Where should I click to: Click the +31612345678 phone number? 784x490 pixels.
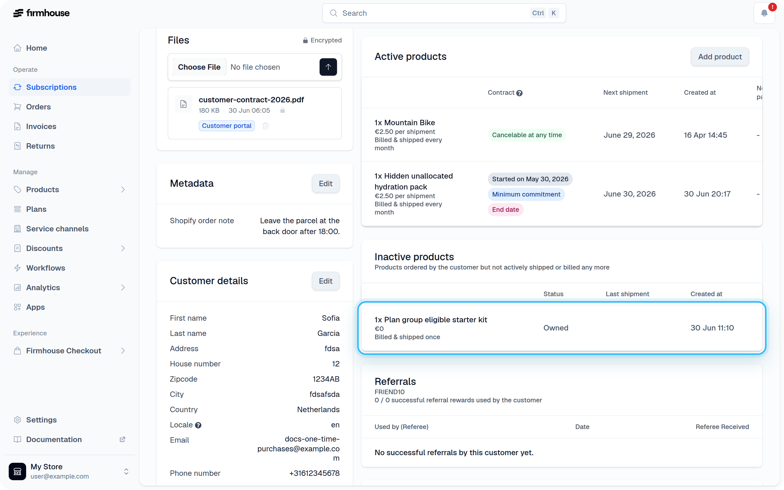[x=314, y=473]
